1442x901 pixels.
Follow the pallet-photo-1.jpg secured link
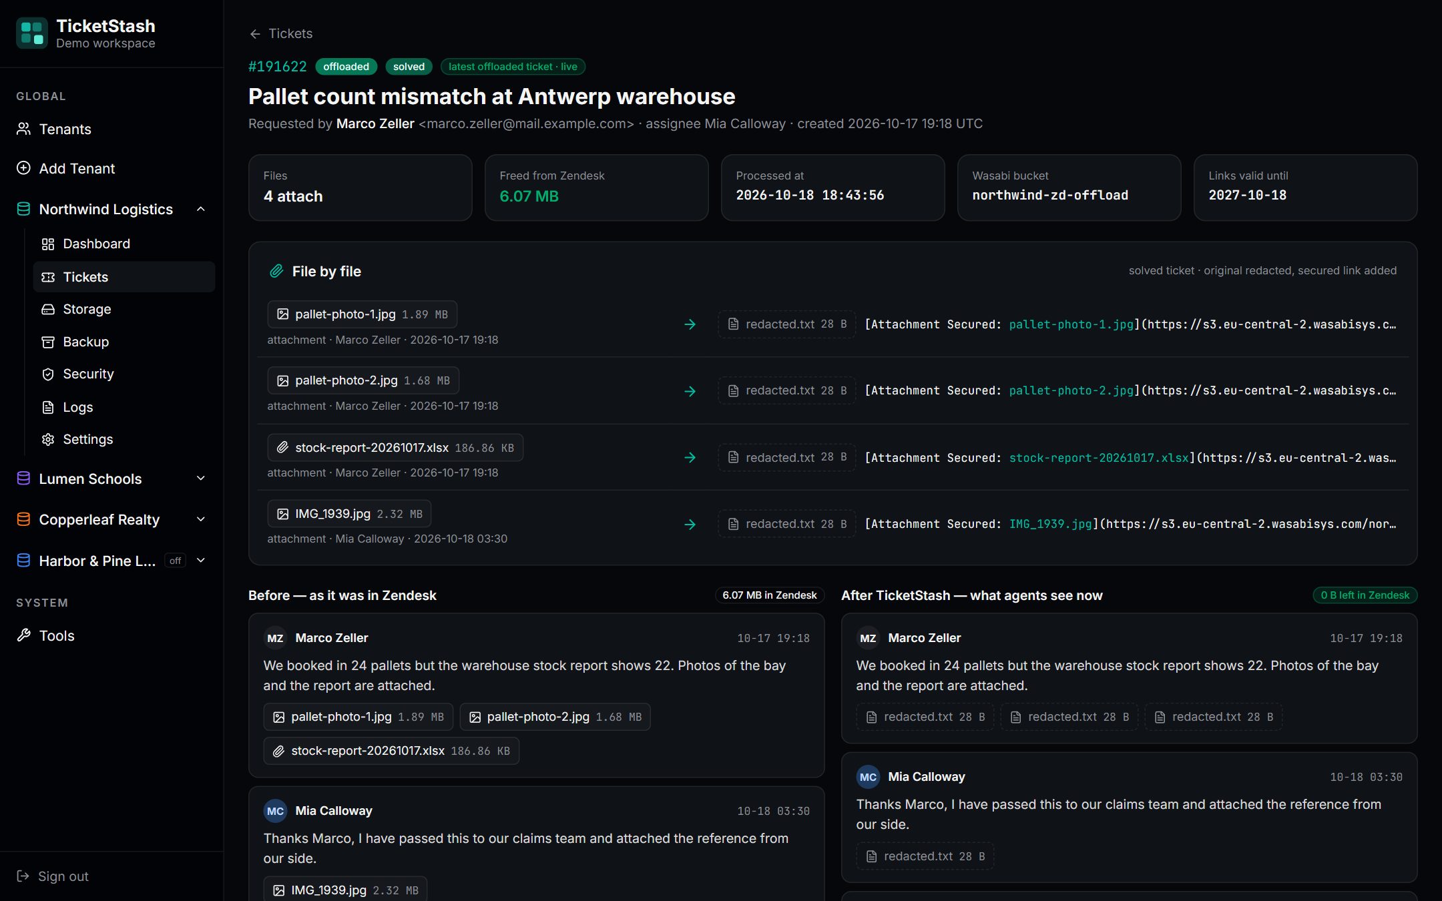click(1071, 324)
